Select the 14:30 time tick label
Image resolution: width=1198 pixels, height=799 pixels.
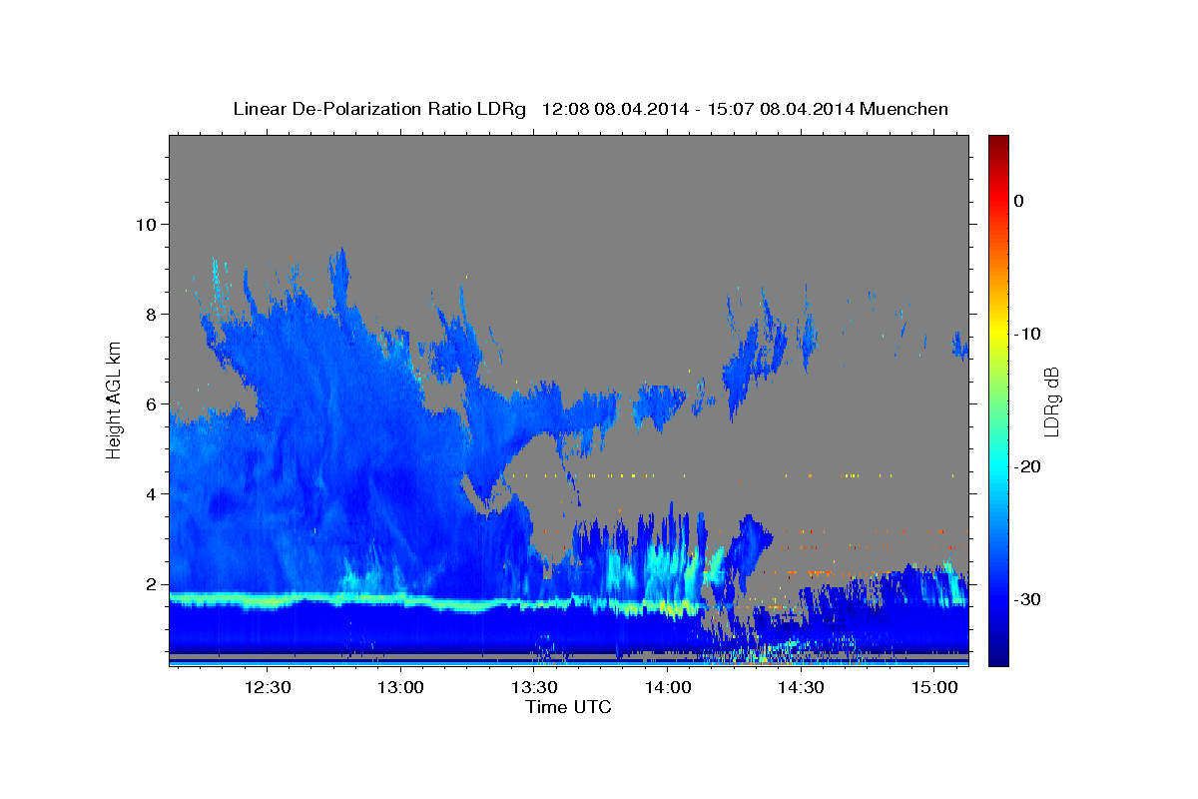(801, 687)
